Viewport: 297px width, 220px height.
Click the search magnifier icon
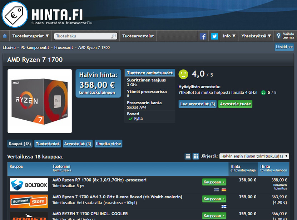(113, 36)
